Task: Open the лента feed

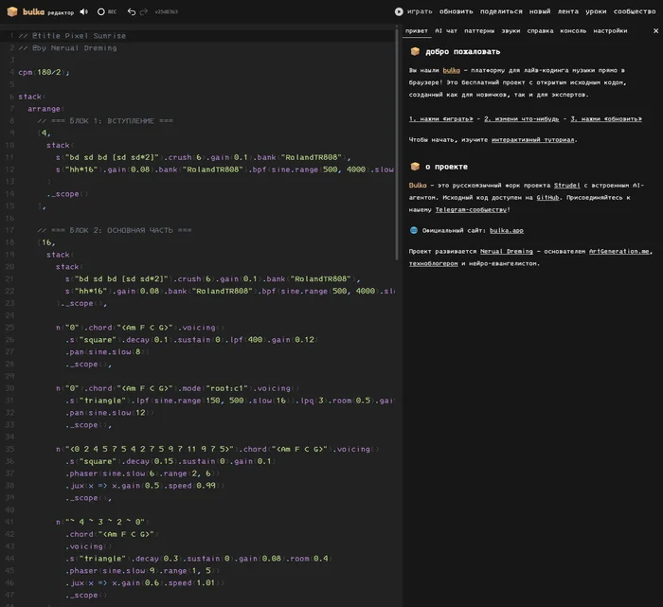Action: (568, 11)
